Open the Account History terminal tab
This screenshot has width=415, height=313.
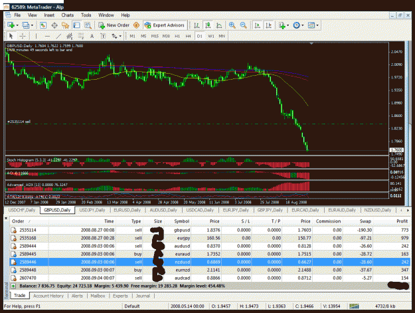(x=48, y=296)
